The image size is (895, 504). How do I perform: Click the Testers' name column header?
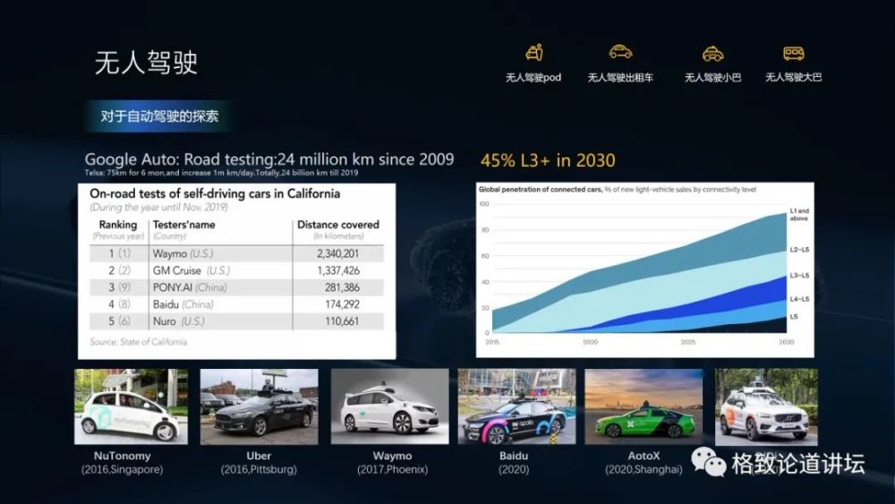pyautogui.click(x=183, y=225)
